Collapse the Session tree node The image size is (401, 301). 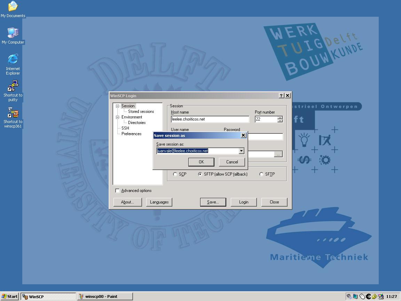(117, 106)
